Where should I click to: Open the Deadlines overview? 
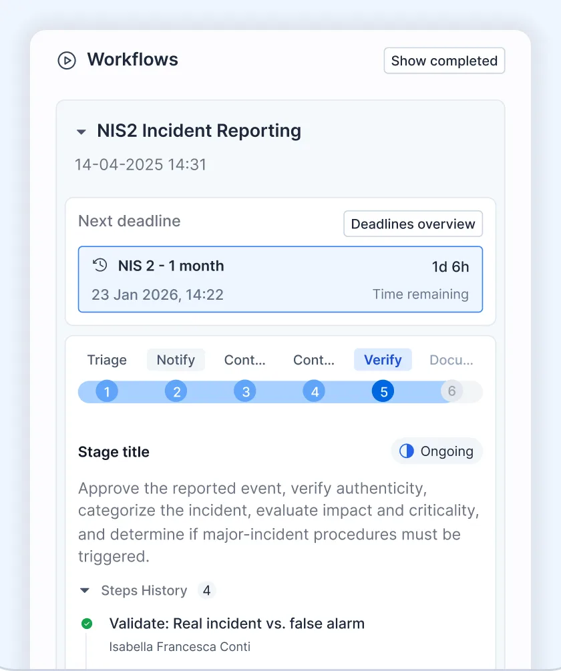click(x=413, y=224)
